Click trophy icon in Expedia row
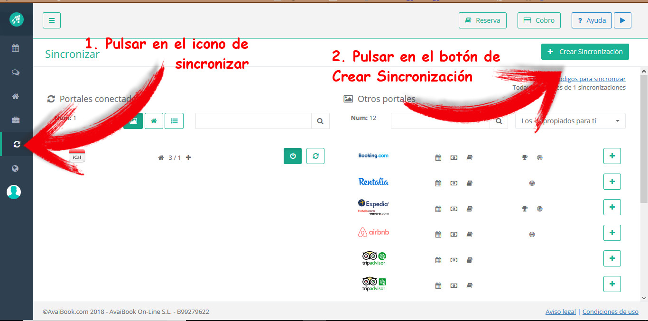Screen dimensions: 648x321 click(x=524, y=209)
